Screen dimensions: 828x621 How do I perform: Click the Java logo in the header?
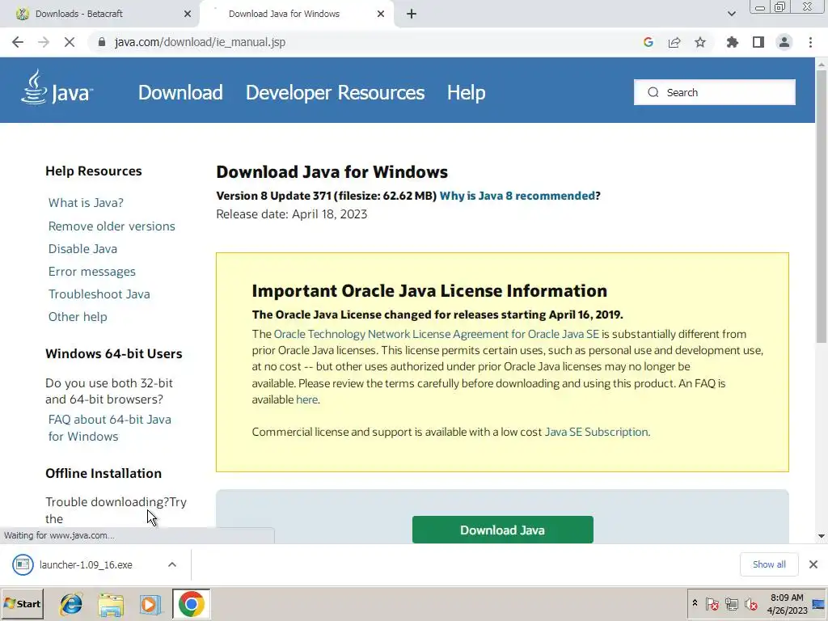tap(57, 88)
